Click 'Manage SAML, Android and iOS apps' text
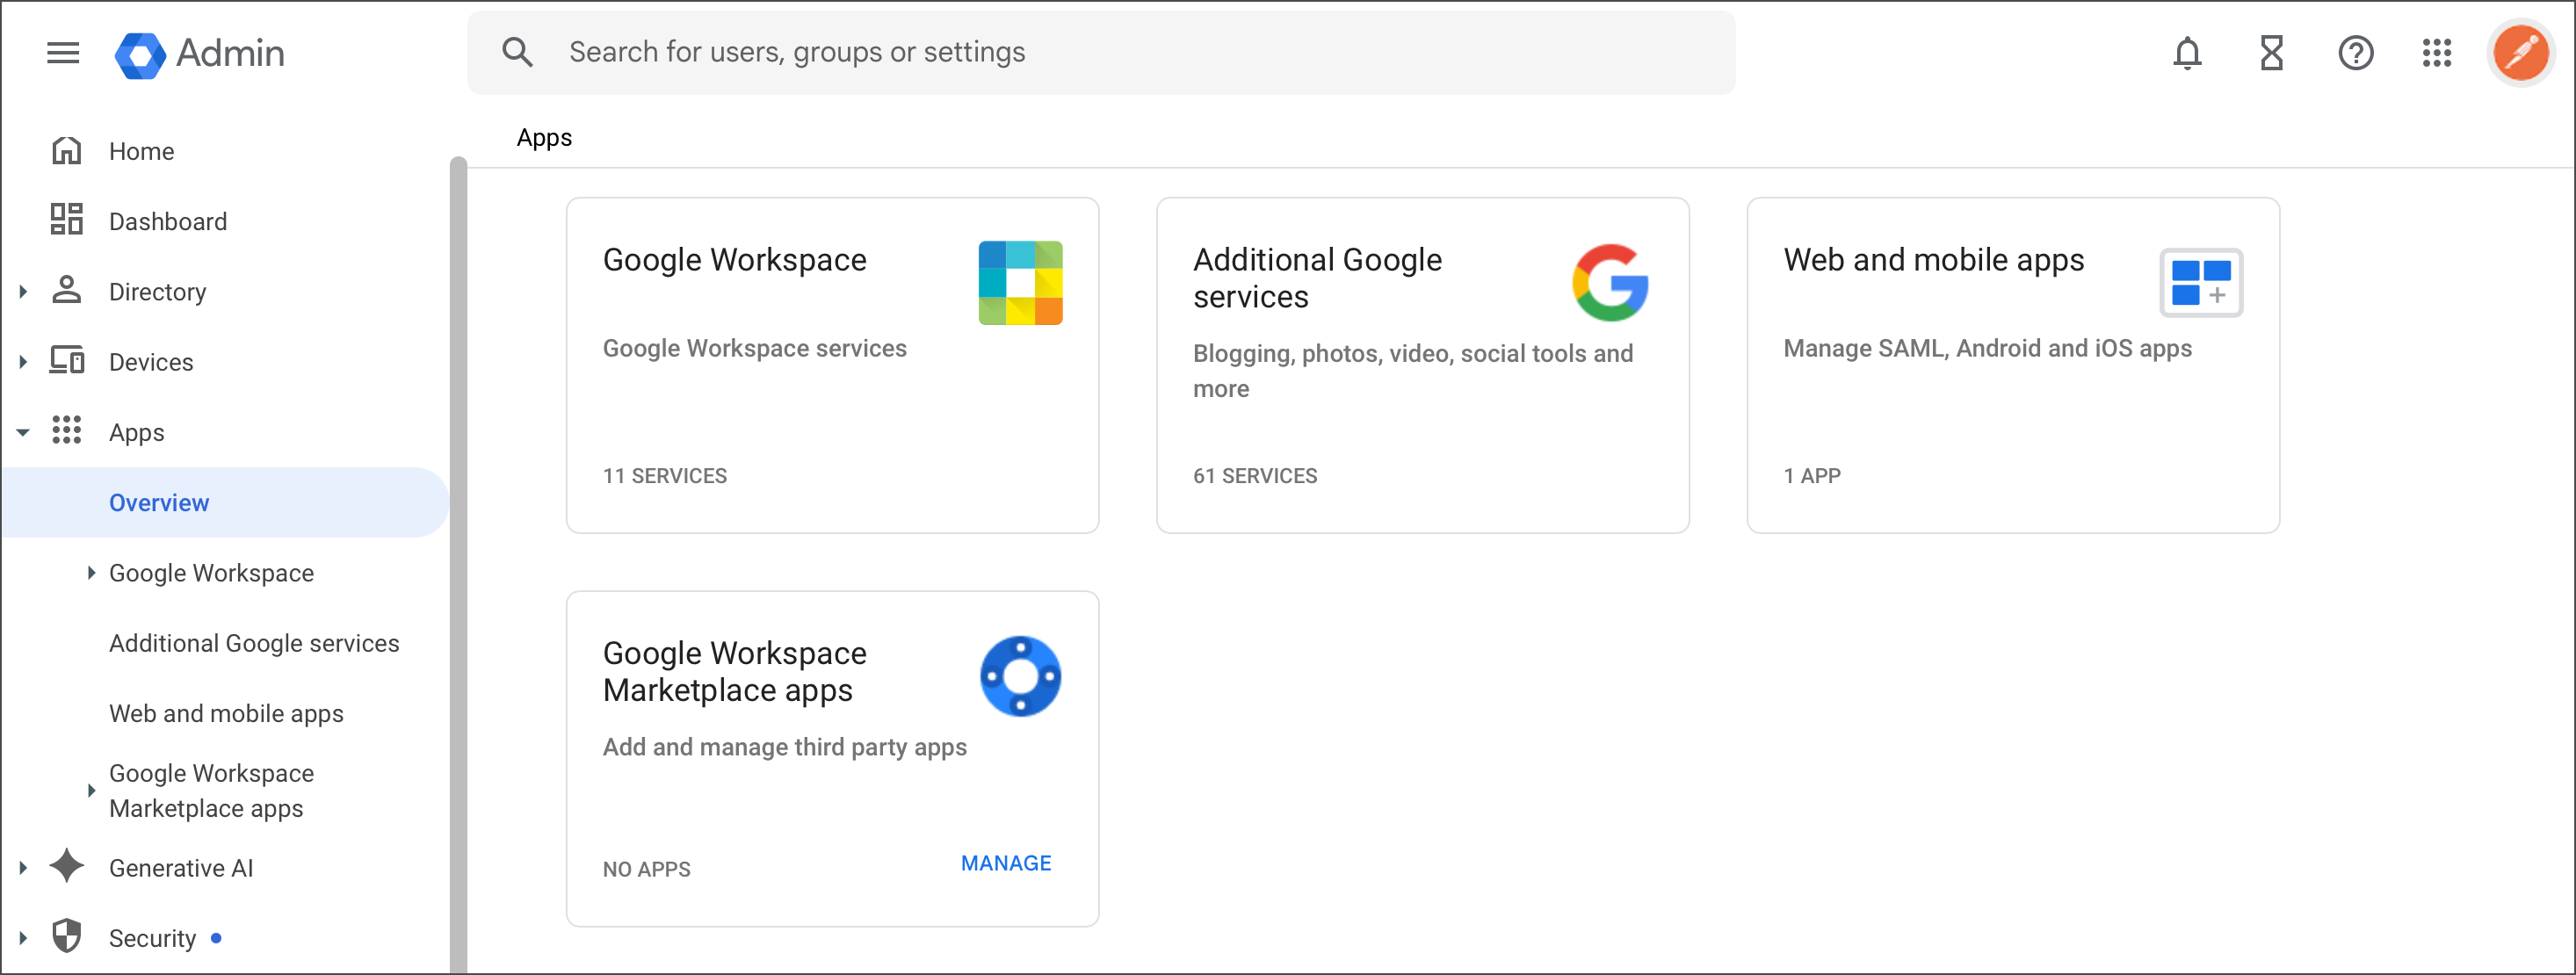This screenshot has height=975, width=2576. click(1987, 348)
